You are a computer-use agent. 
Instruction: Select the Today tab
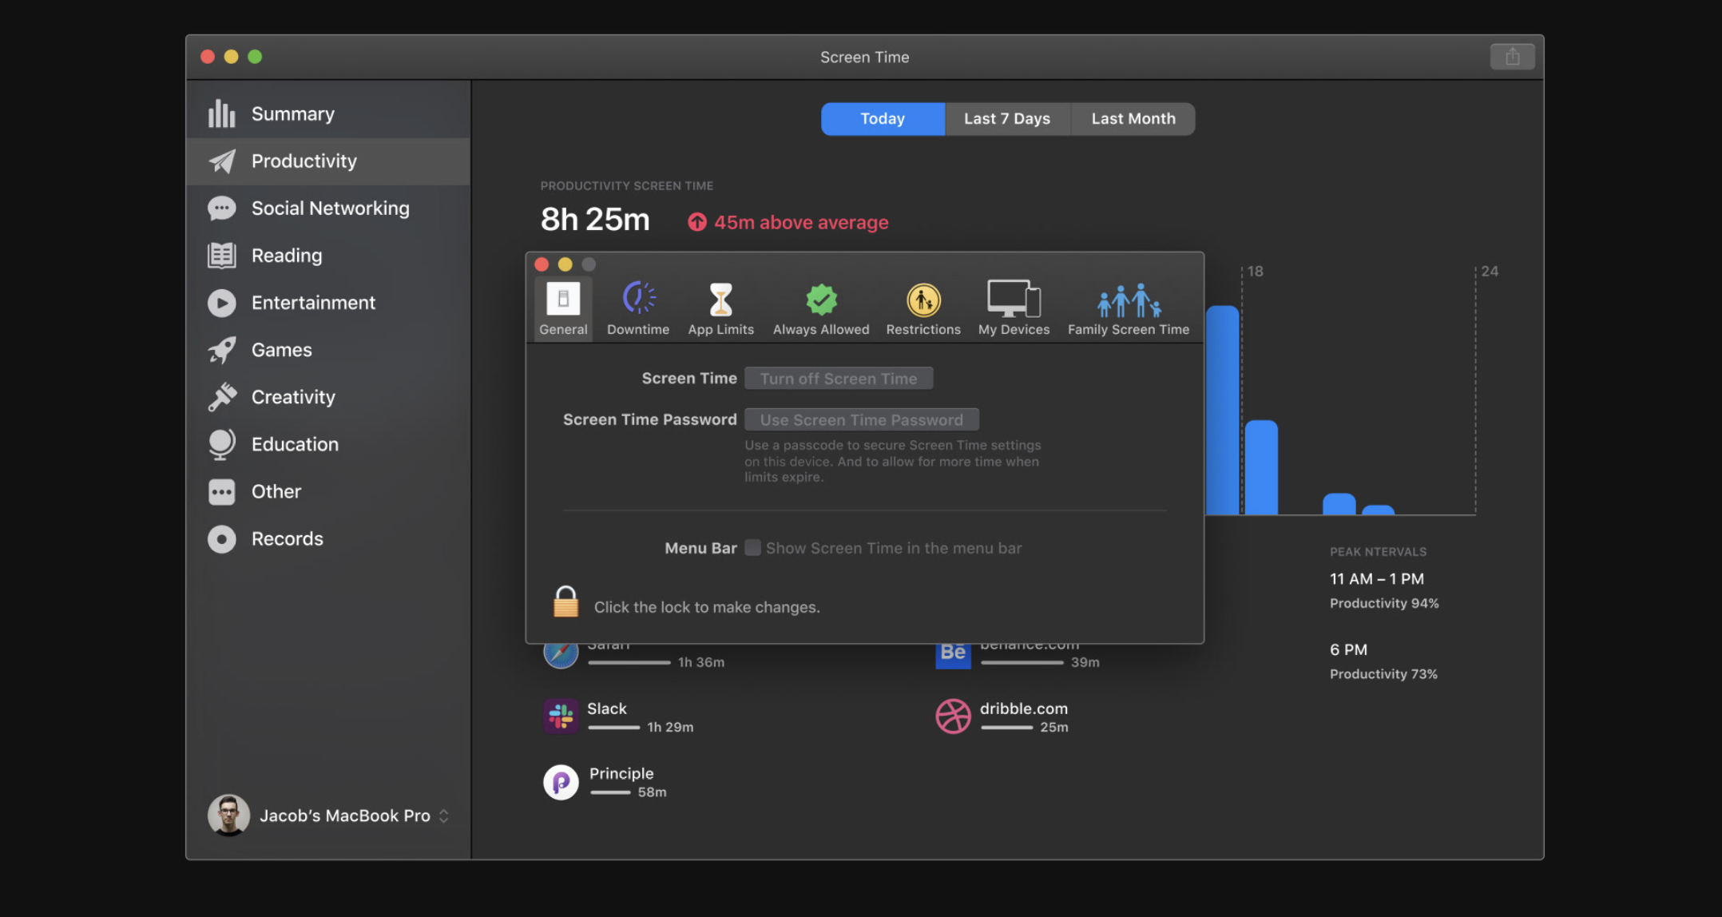tap(882, 119)
